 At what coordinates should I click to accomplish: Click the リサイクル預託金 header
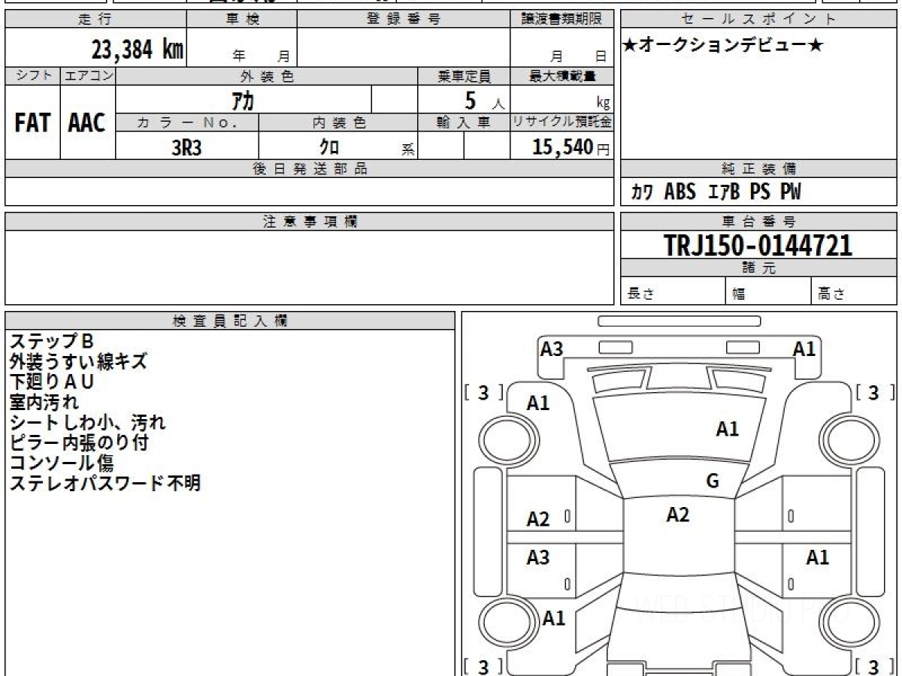click(x=562, y=123)
